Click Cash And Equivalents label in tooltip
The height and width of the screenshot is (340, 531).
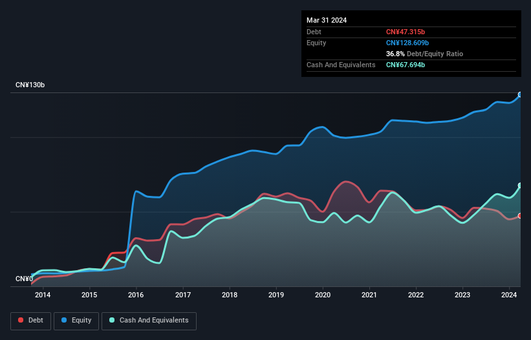click(341, 65)
